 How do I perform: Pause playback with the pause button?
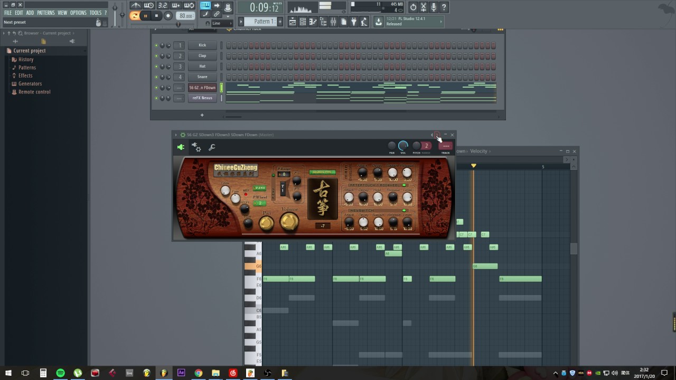pos(145,16)
